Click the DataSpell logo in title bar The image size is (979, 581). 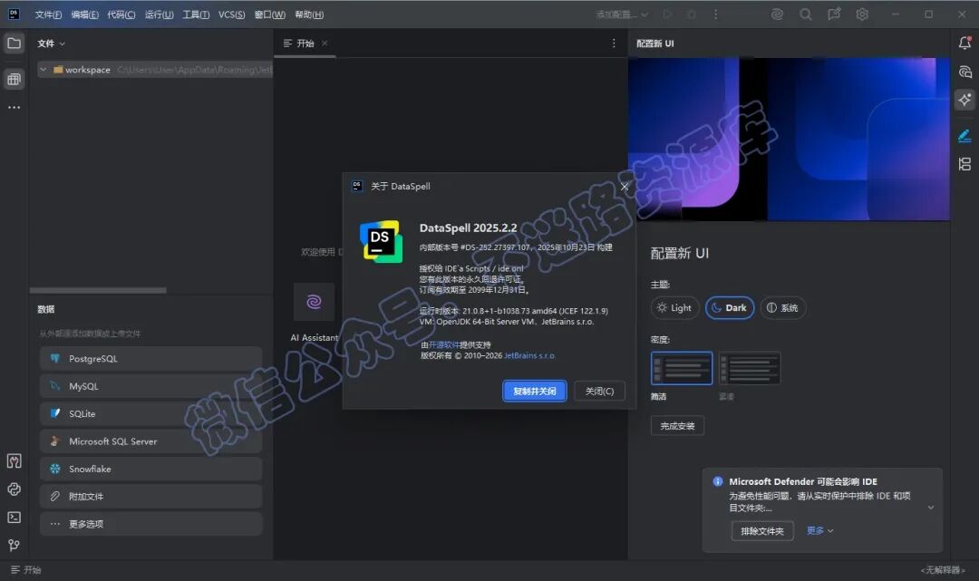(x=14, y=15)
